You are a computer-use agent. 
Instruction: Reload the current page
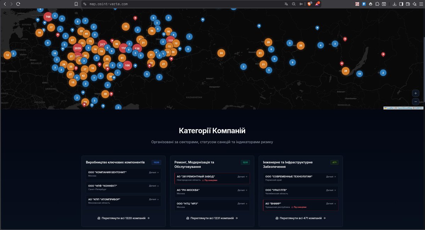coord(18,4)
